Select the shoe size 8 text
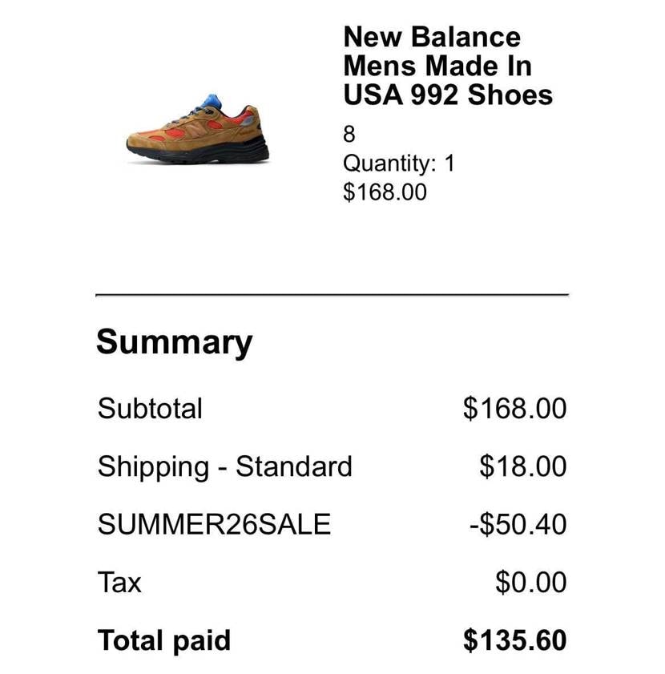This screenshot has height=674, width=665. pos(349,134)
